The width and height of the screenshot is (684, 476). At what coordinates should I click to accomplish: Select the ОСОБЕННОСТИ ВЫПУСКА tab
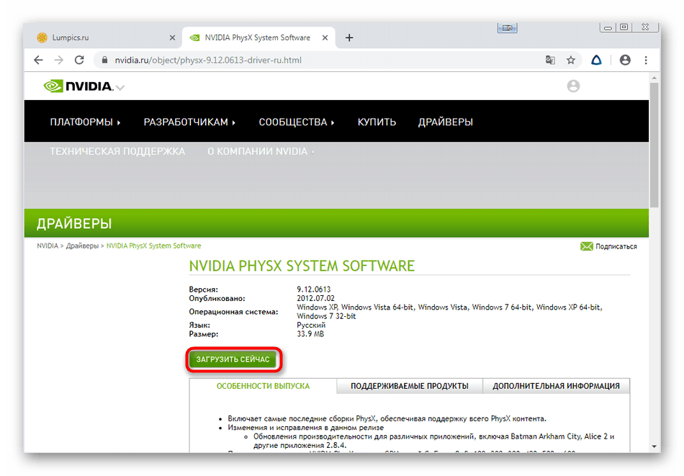pos(263,386)
